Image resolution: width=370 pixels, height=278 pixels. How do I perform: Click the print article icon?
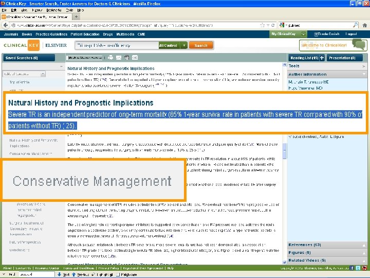tap(110, 58)
